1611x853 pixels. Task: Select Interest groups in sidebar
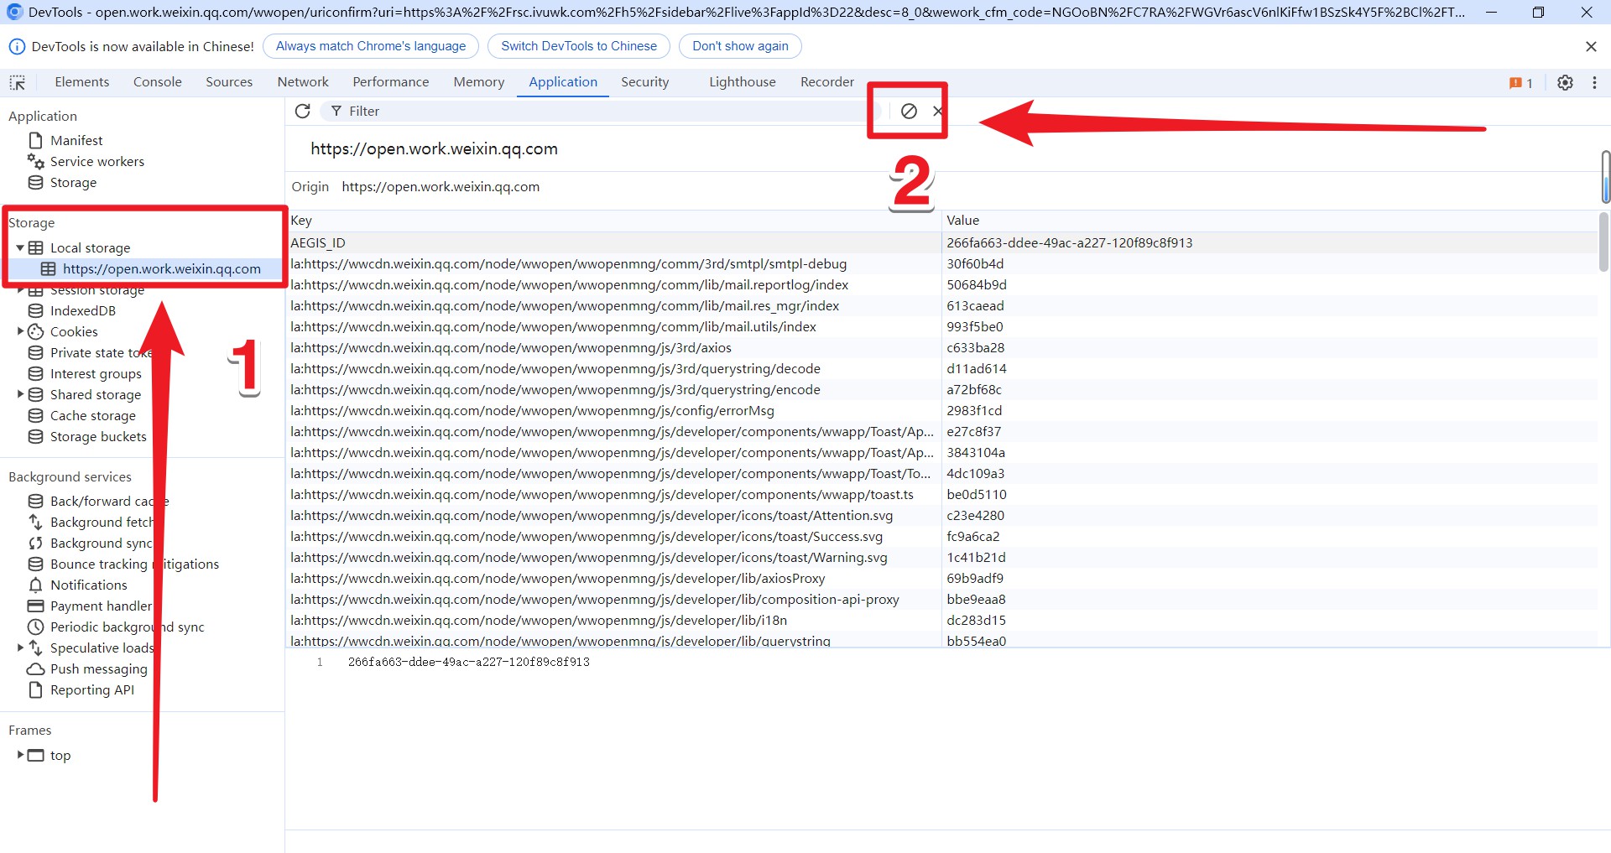pyautogui.click(x=96, y=373)
